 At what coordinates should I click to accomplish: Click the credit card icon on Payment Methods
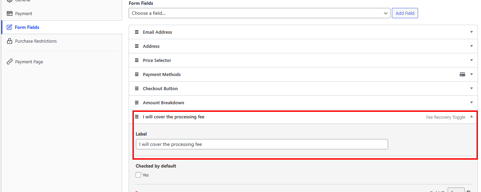point(462,74)
